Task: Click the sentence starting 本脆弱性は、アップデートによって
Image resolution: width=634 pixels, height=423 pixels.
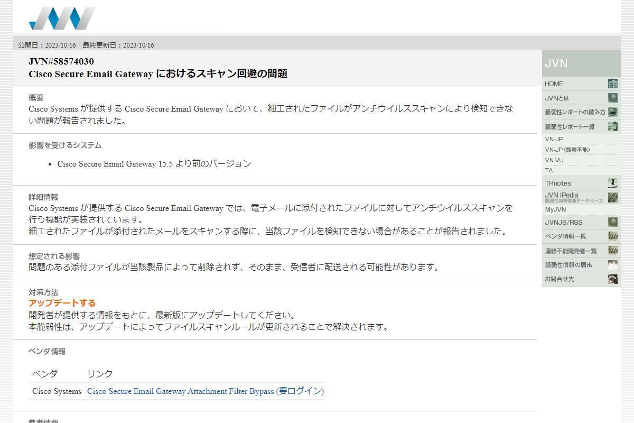Action: coord(210,327)
